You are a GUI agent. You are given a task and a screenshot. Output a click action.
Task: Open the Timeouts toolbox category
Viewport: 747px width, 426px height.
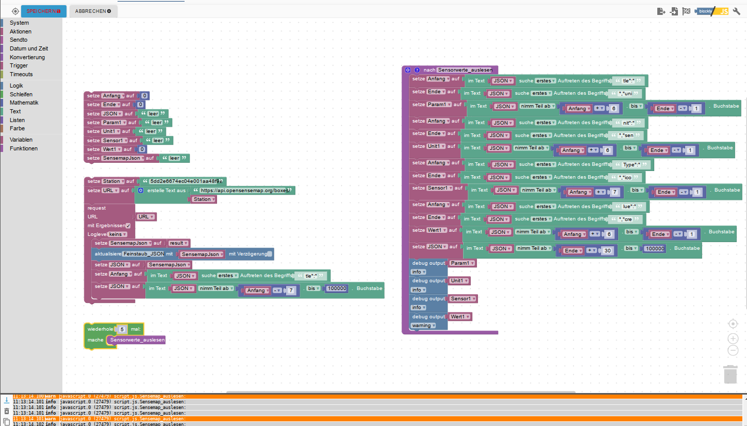pos(21,74)
